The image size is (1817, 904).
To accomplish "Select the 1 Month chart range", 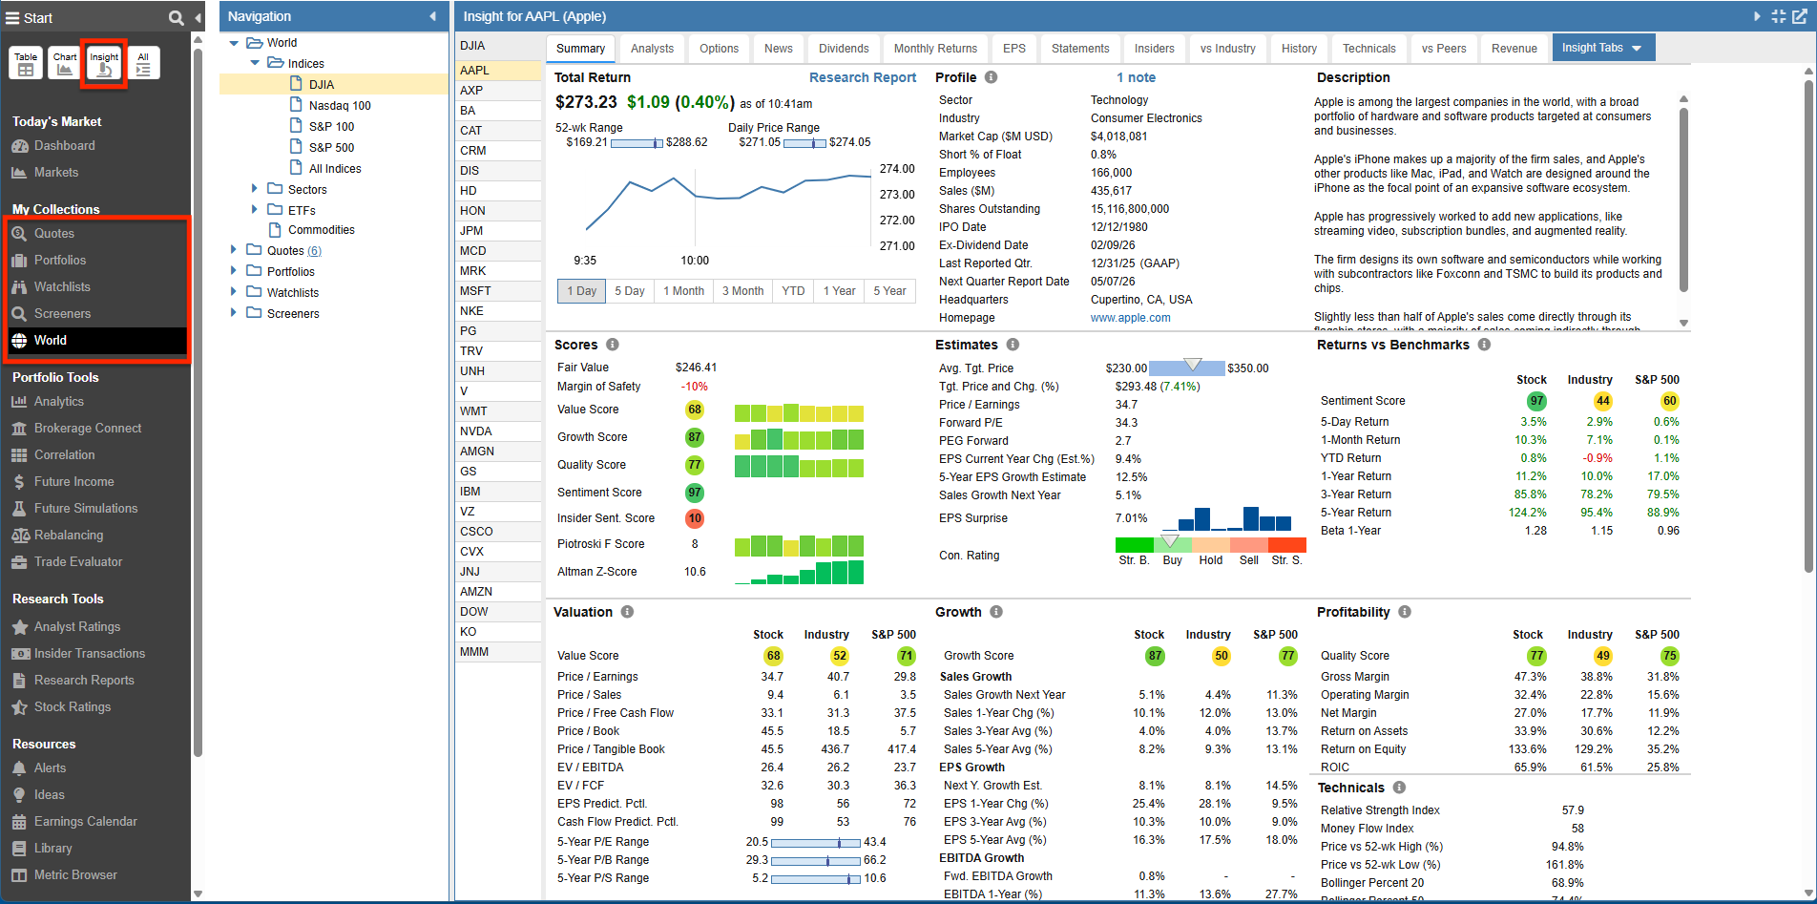I will click(x=683, y=291).
